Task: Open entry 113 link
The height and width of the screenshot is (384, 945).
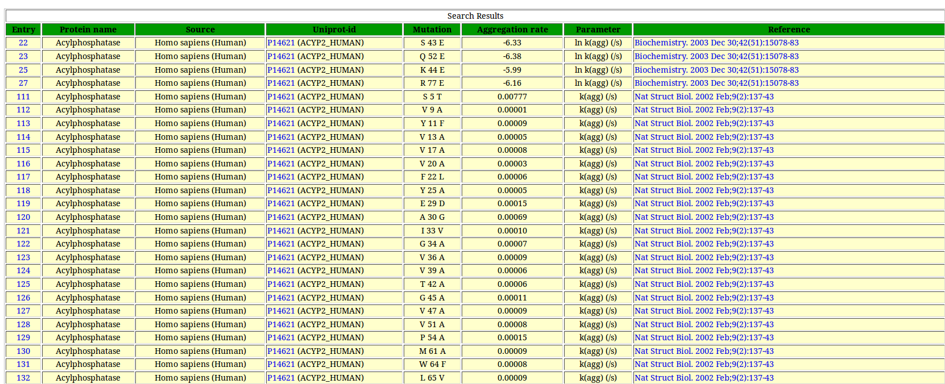Action: click(x=23, y=123)
